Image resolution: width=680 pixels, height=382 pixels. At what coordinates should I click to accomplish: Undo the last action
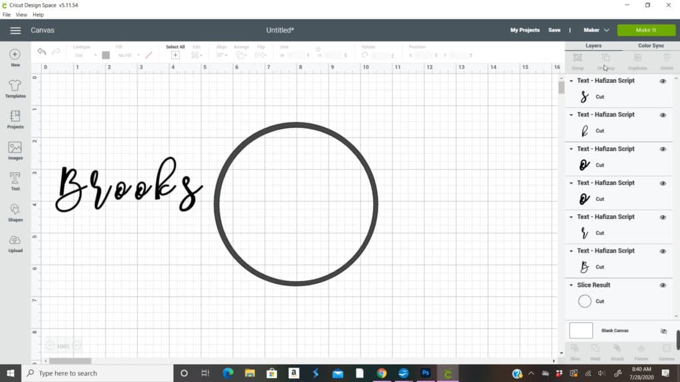(x=42, y=52)
